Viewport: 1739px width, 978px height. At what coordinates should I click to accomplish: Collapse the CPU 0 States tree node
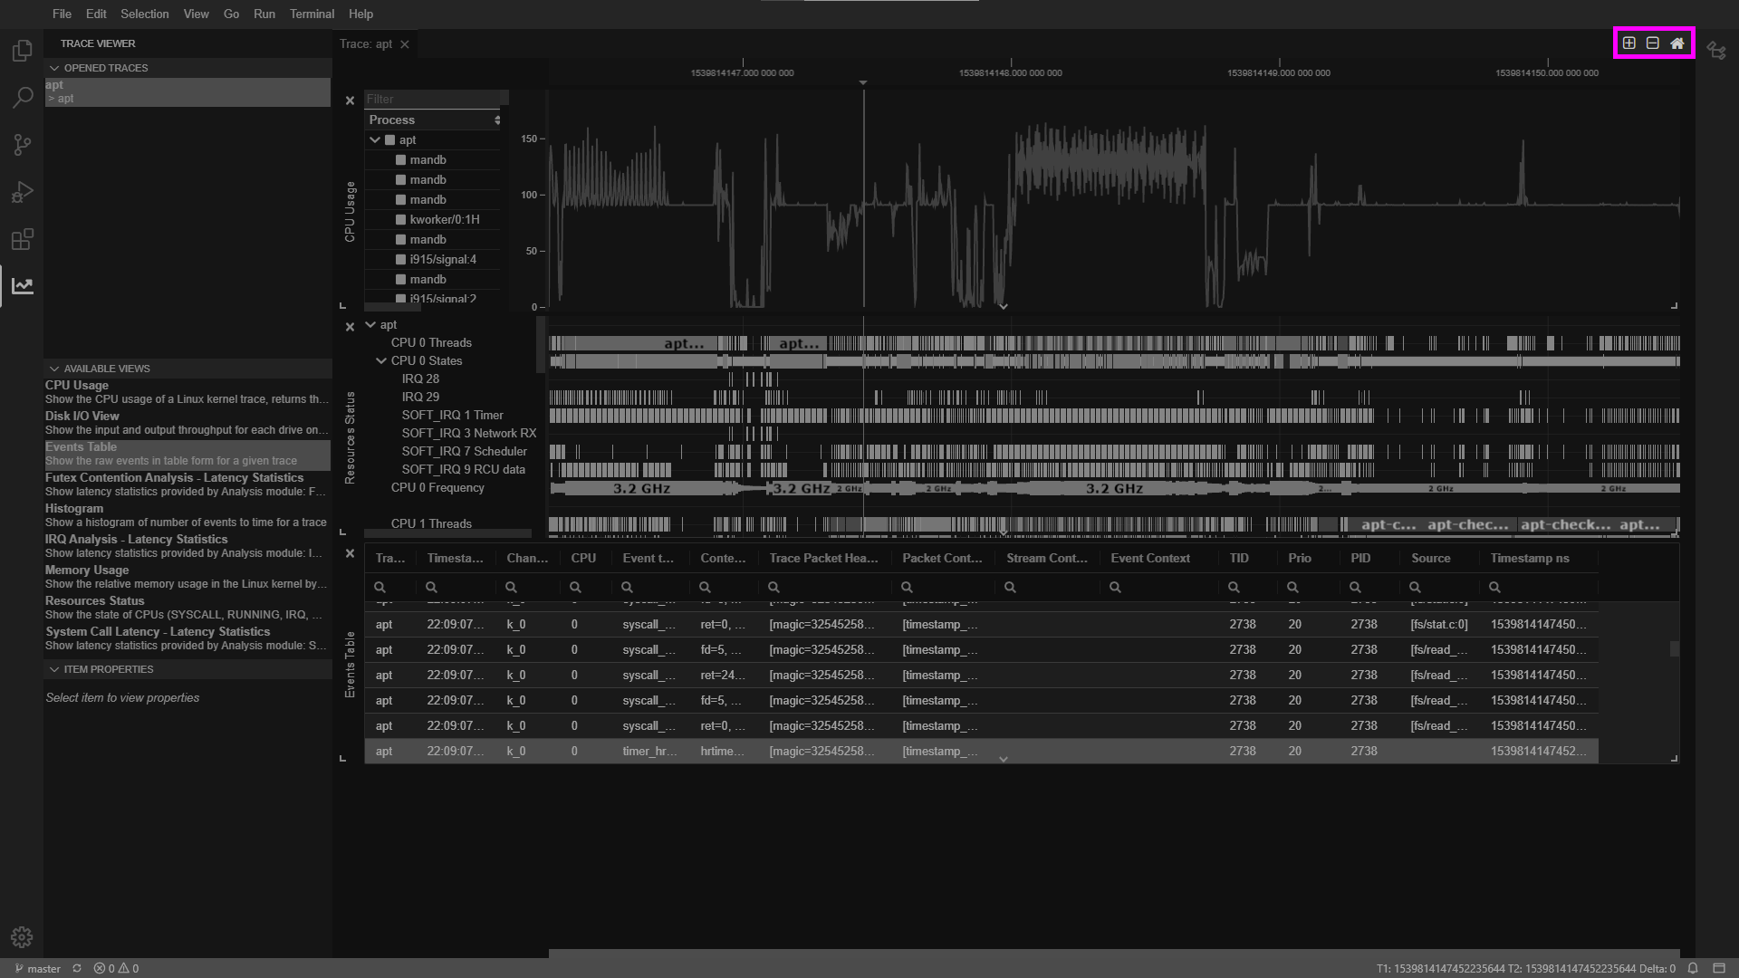381,360
